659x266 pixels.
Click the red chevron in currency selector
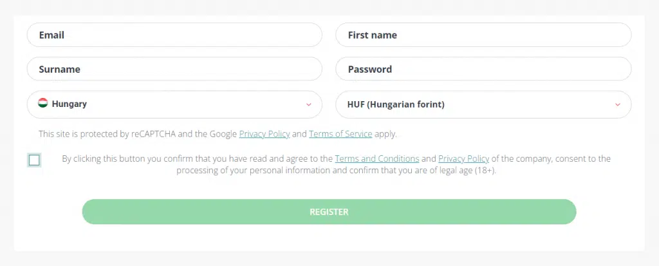point(617,104)
